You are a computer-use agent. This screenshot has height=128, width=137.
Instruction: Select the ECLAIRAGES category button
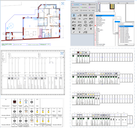pos(75,5)
